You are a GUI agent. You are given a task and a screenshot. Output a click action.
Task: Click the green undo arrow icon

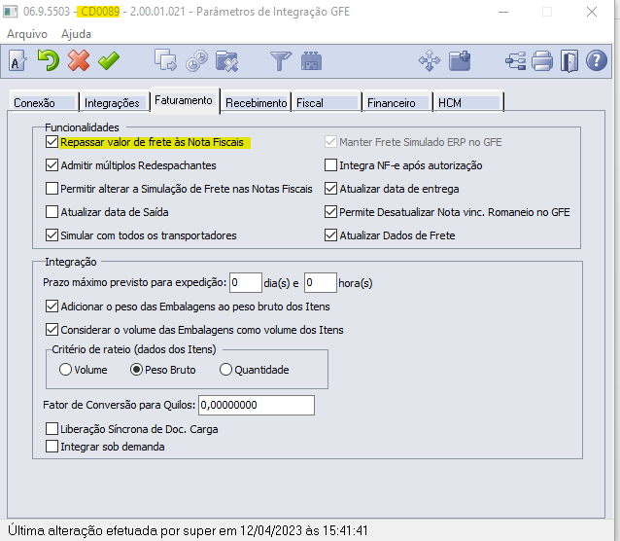[49, 61]
